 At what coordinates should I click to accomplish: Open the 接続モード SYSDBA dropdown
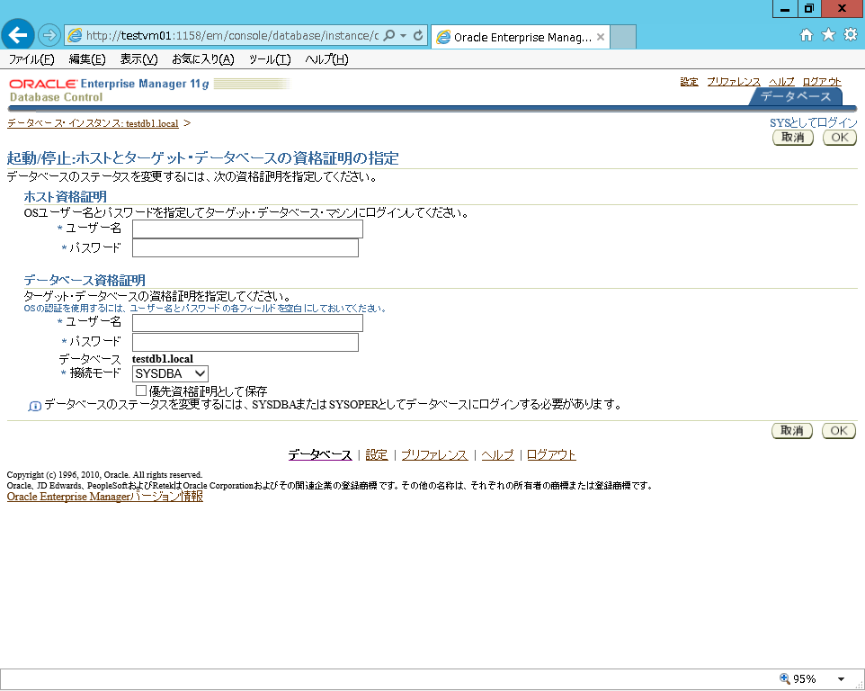pyautogui.click(x=170, y=373)
